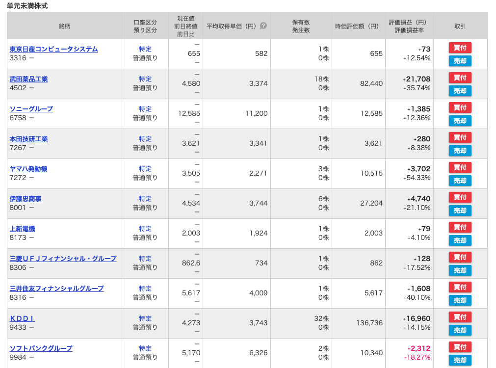Open 三菱UFJフィナンシャル・グループ stock link
496x368 pixels.
click(63, 259)
